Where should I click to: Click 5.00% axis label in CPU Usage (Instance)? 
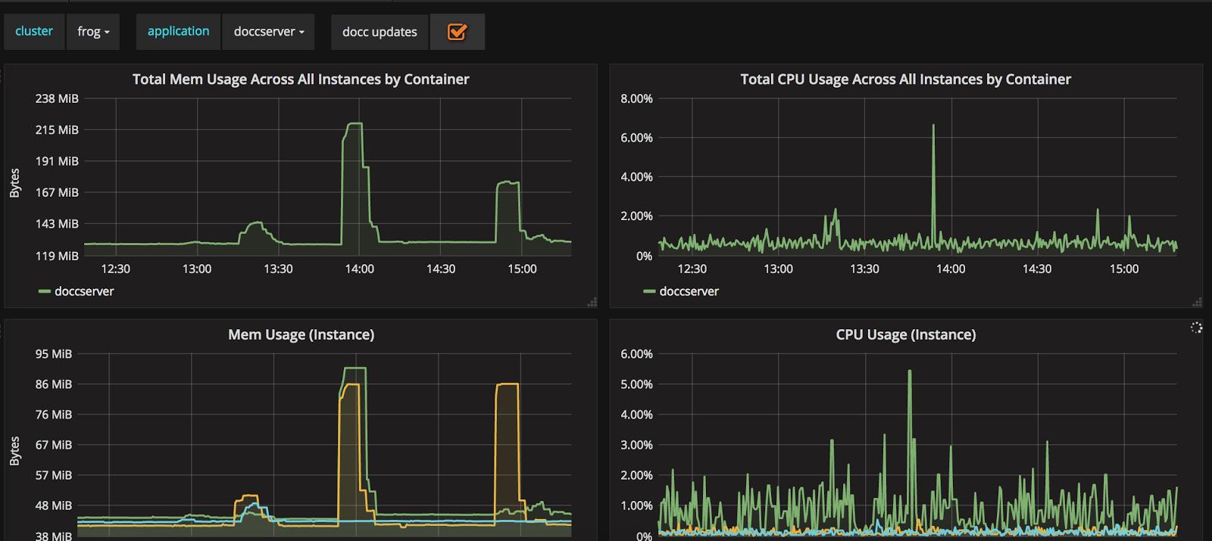pos(636,384)
